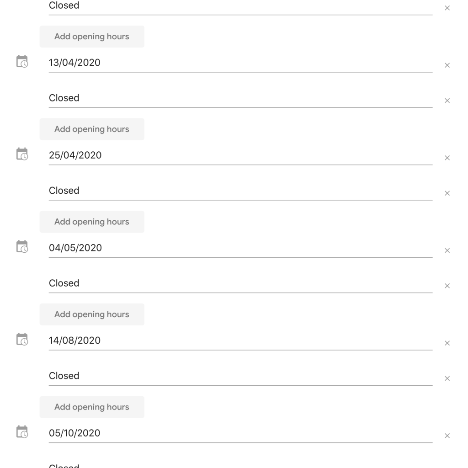Open the date picker for 13/04/2020
This screenshot has height=468, width=468.
pyautogui.click(x=22, y=61)
